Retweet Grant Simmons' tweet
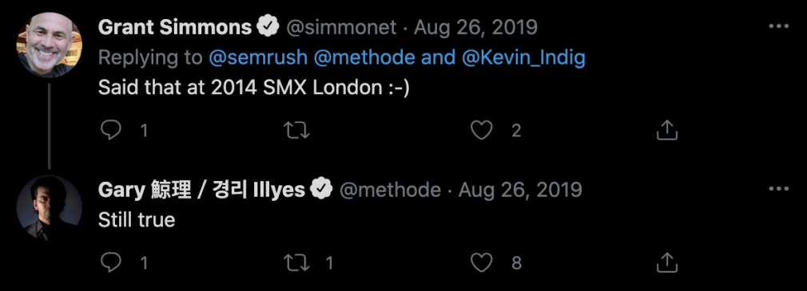The height and width of the screenshot is (291, 807). [297, 131]
